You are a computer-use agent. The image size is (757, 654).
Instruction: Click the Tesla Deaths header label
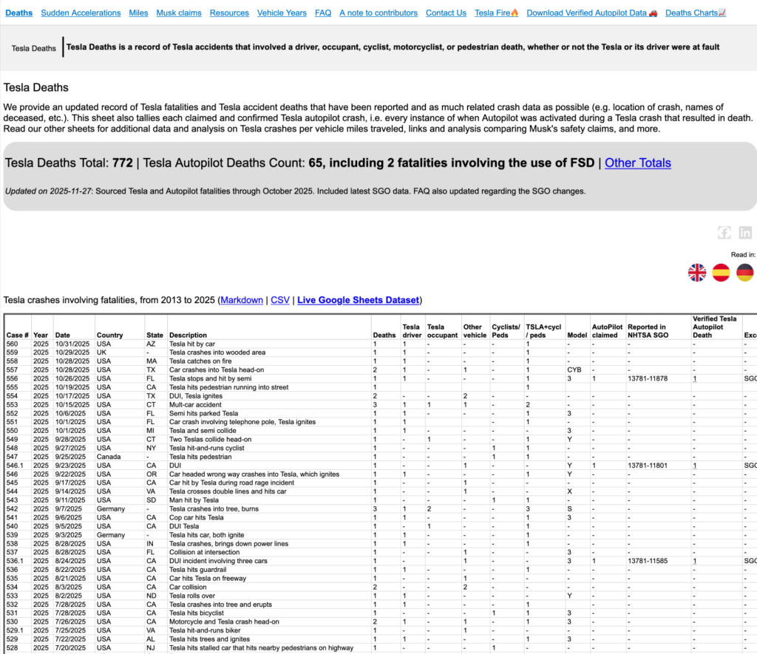point(34,48)
